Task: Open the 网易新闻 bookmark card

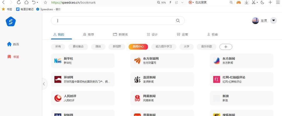Action: (162, 98)
